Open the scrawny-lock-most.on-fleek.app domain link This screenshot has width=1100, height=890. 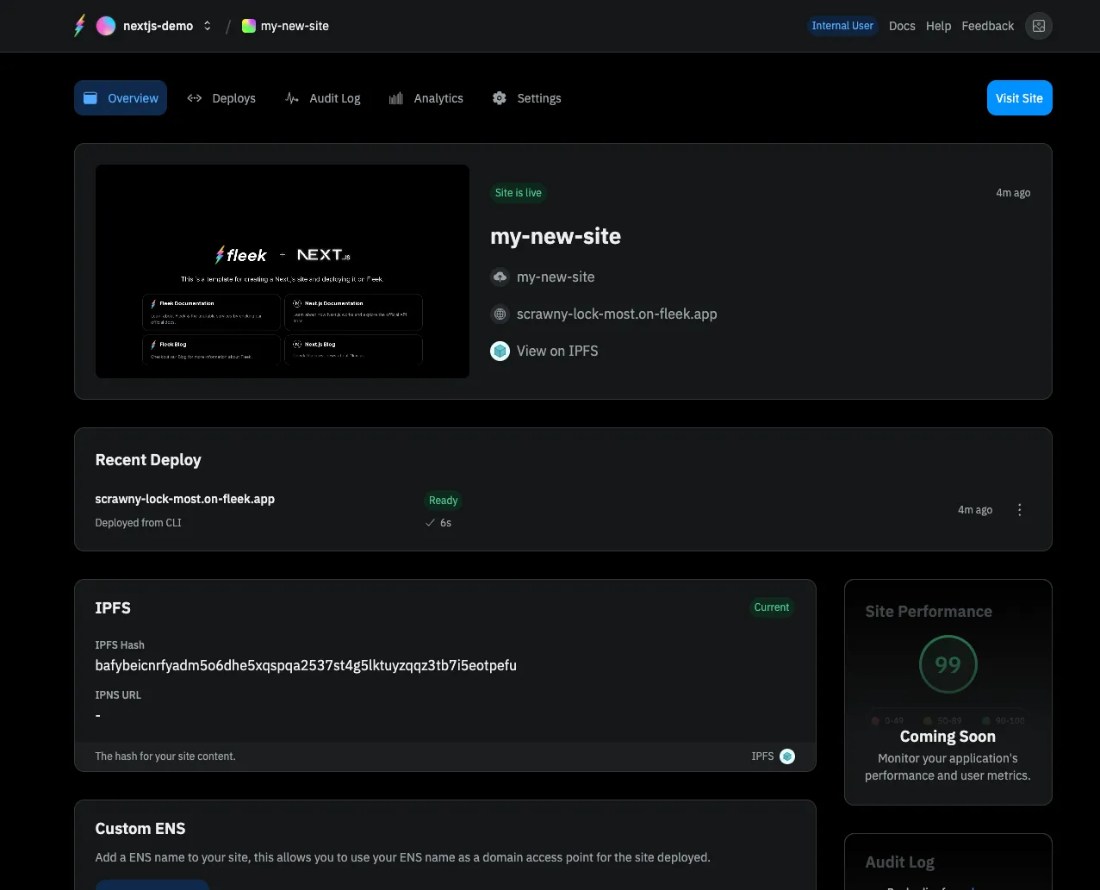616,314
